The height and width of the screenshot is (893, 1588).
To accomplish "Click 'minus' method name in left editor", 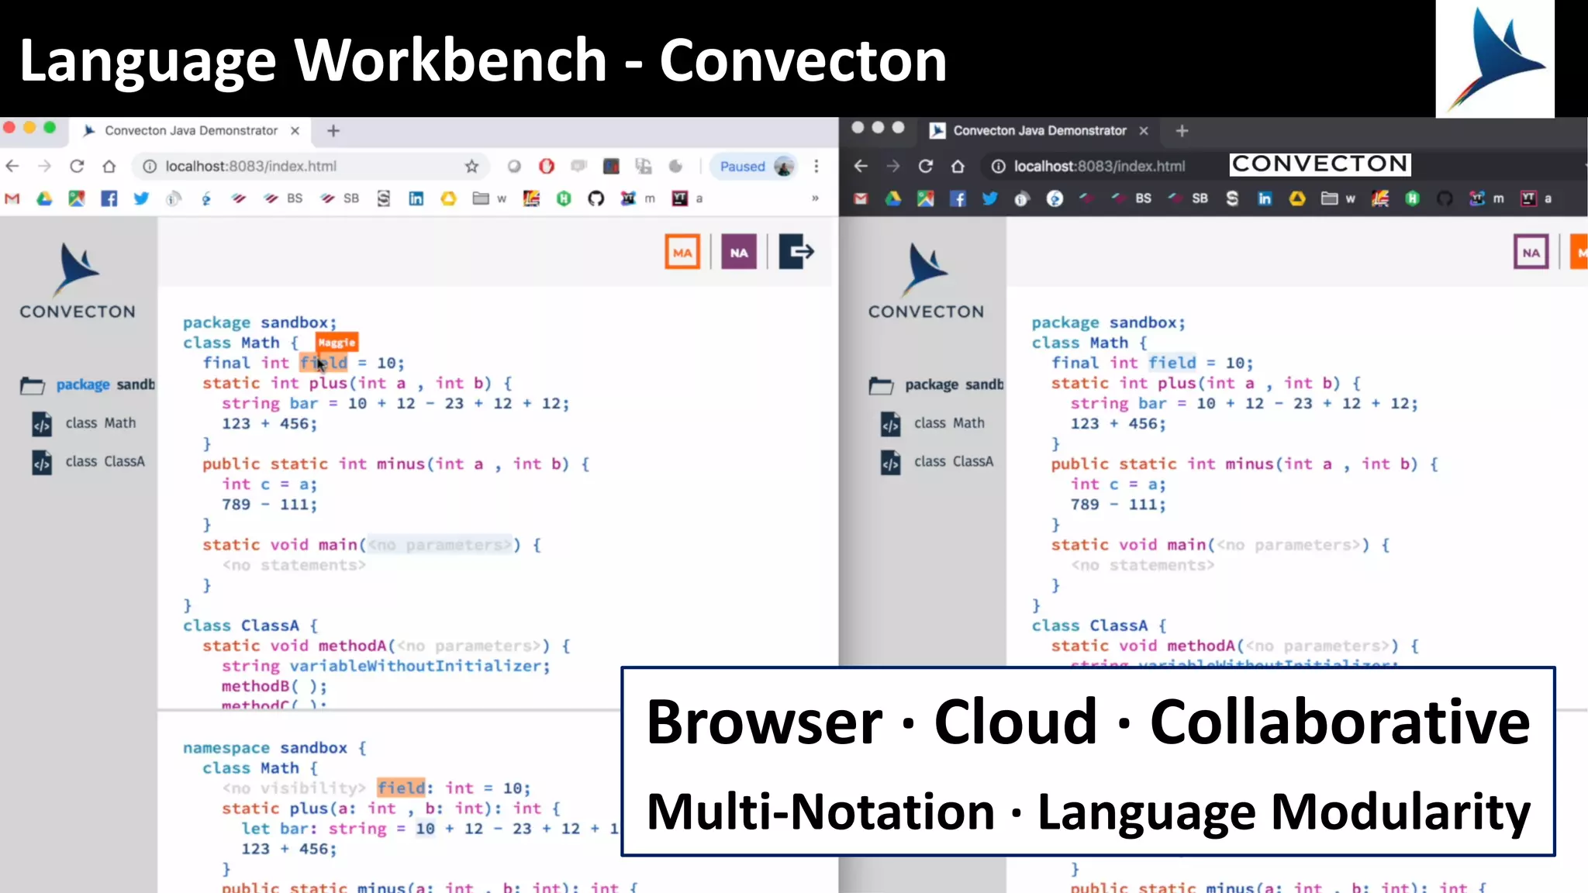I will click(x=400, y=464).
